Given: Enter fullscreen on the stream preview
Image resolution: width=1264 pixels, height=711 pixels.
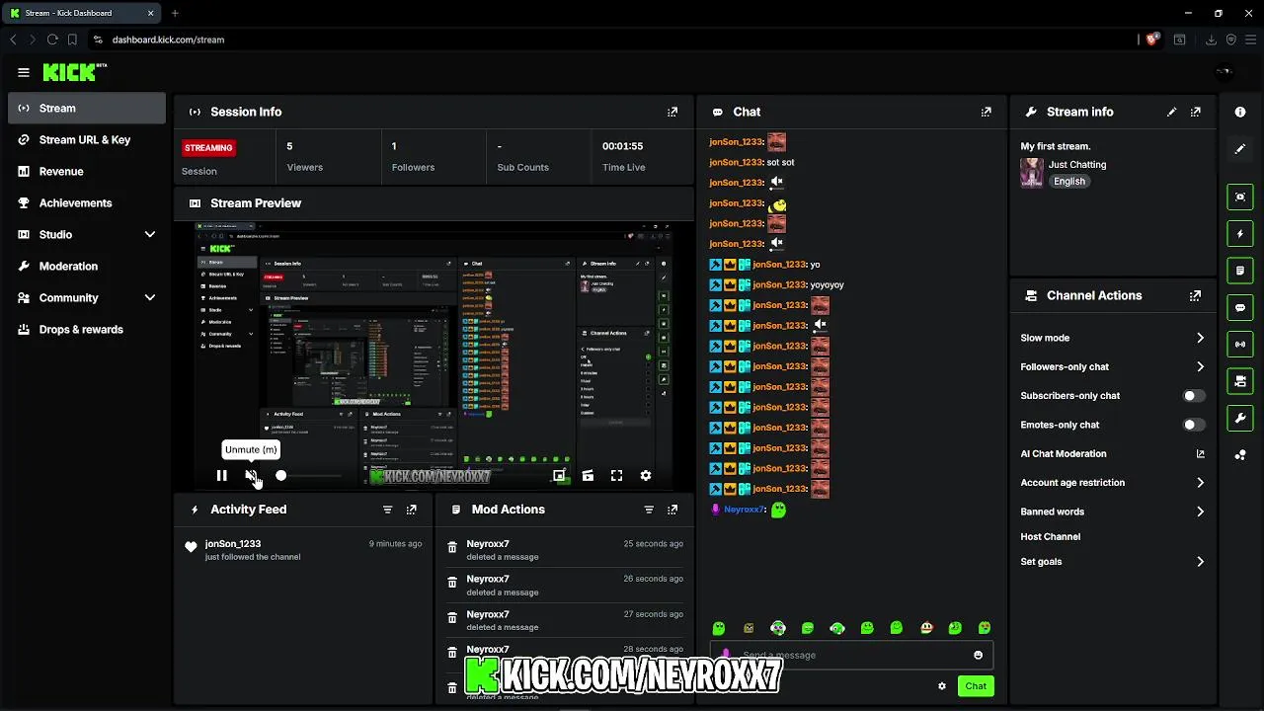Looking at the screenshot, I should pyautogui.click(x=616, y=476).
